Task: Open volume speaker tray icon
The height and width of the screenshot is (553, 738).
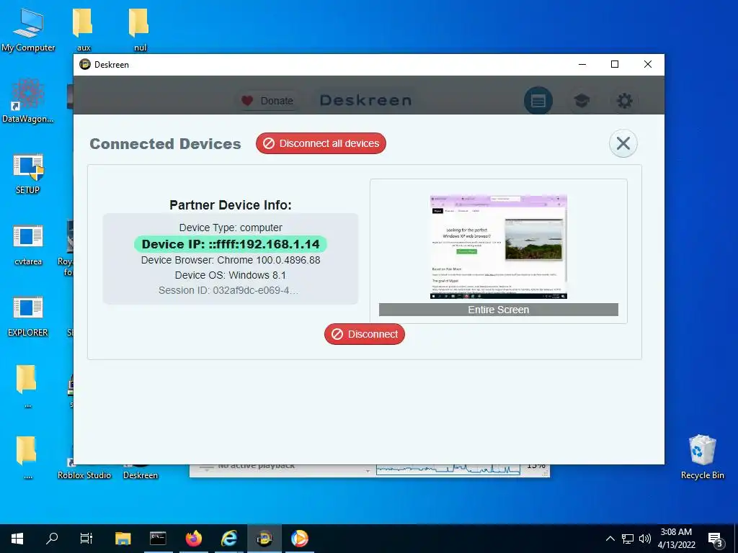Action: click(x=645, y=539)
